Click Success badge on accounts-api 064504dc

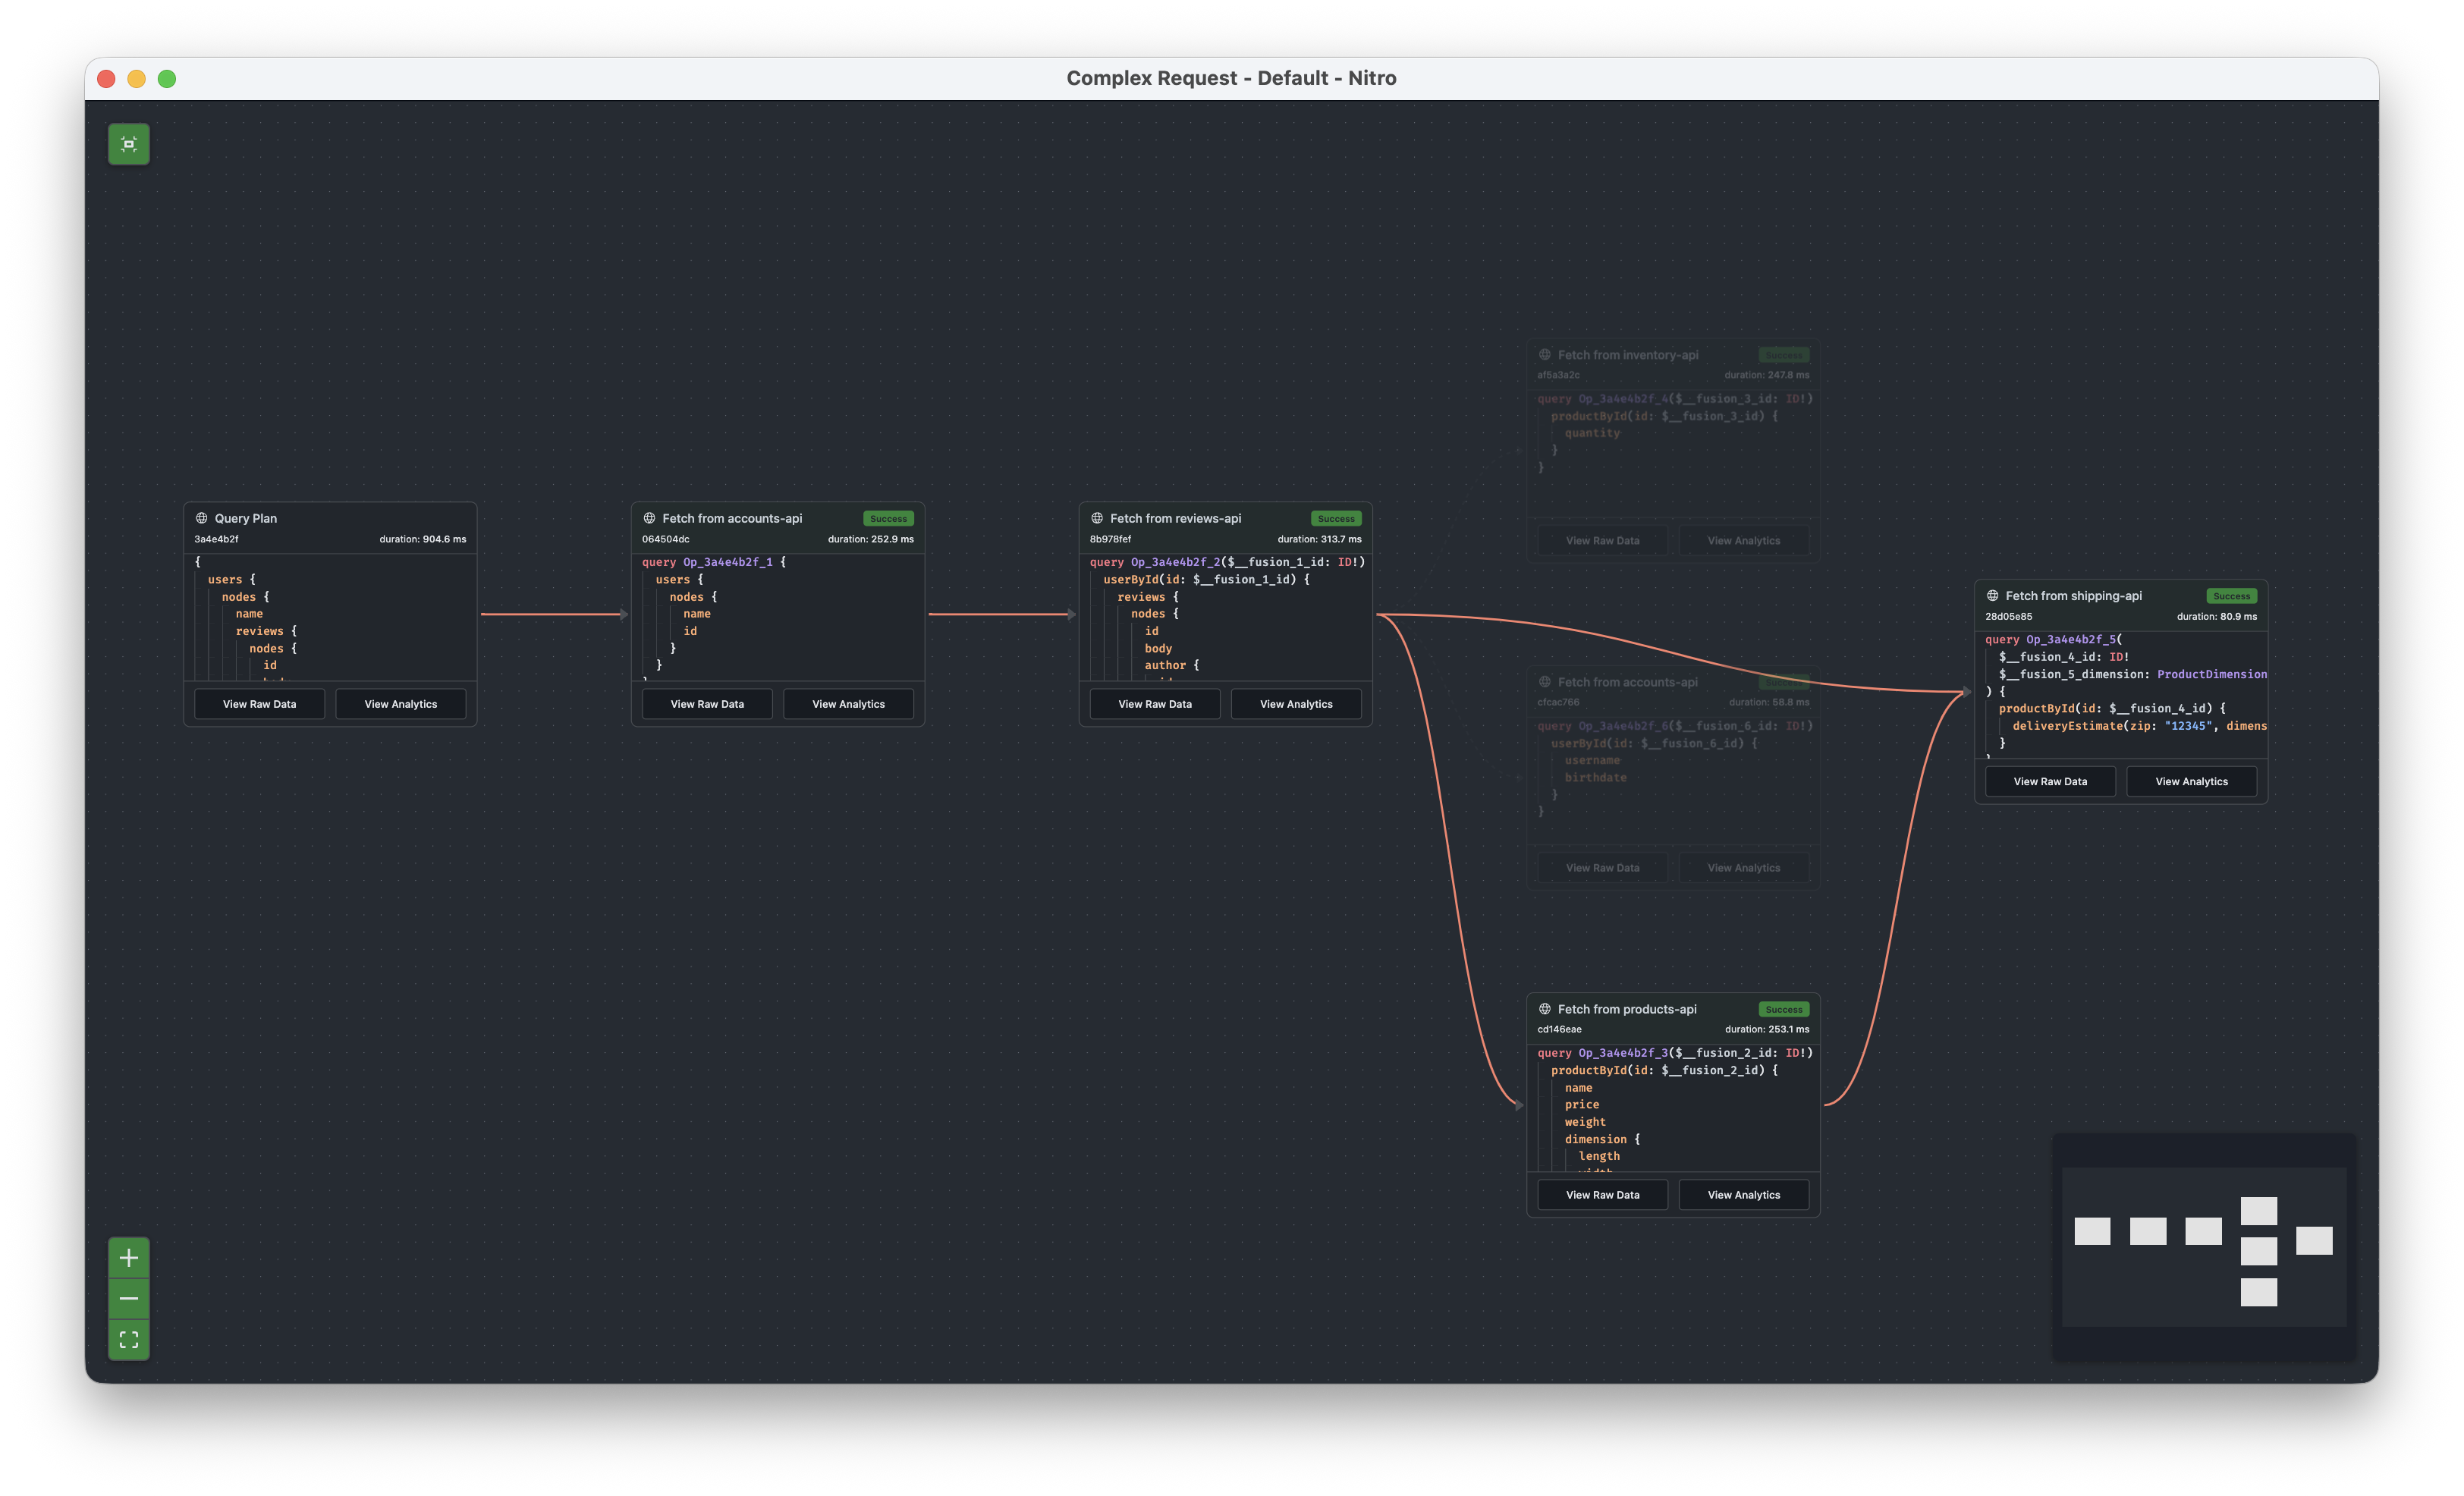(x=888, y=518)
